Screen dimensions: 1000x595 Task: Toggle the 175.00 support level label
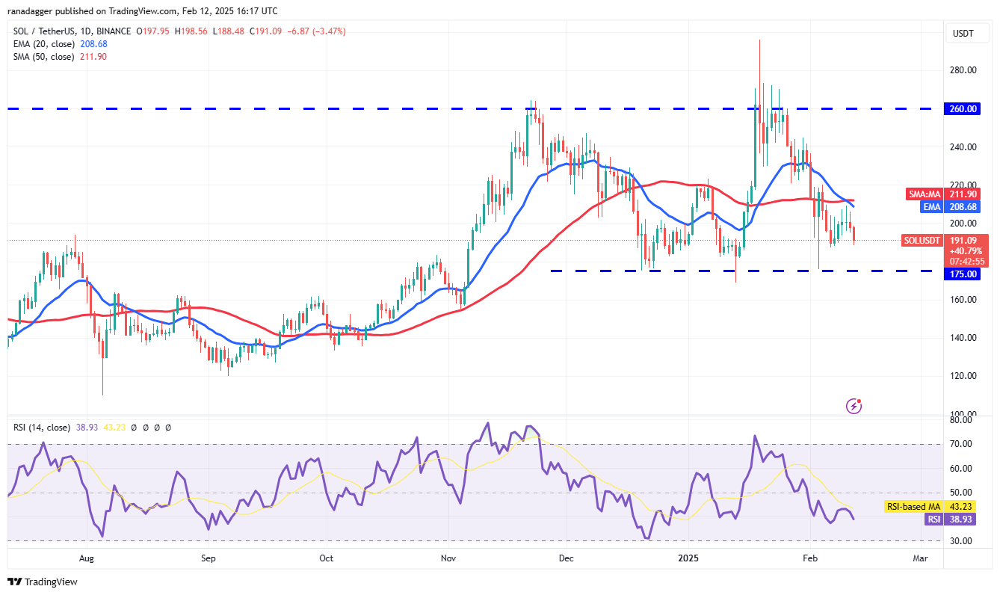click(x=962, y=274)
